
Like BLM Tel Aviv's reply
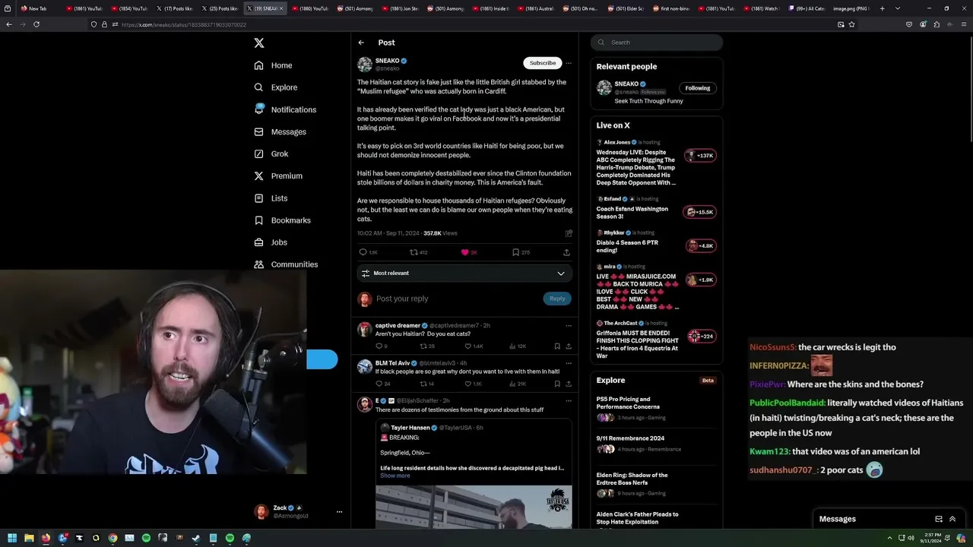click(x=467, y=384)
